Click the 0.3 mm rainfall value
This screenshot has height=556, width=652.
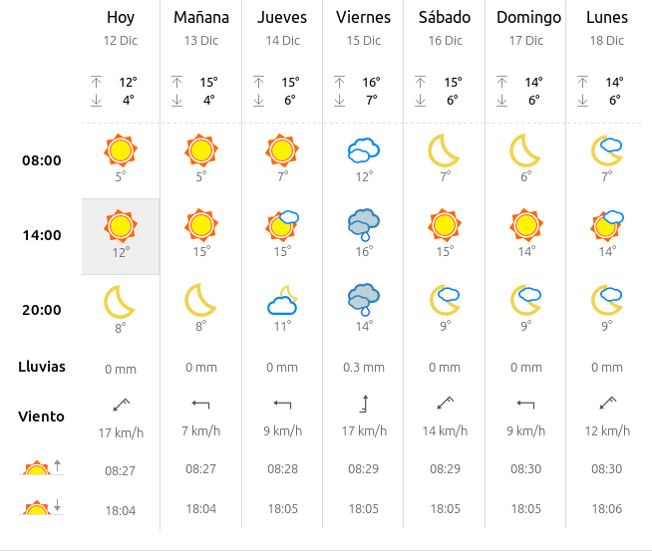(x=364, y=368)
